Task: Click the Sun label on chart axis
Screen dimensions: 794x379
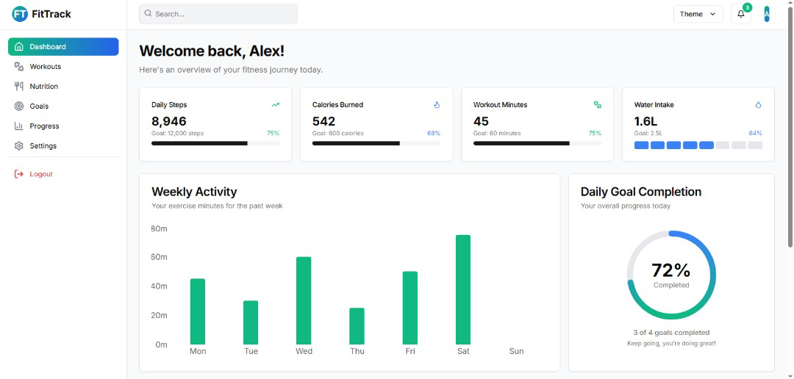Action: tap(516, 351)
